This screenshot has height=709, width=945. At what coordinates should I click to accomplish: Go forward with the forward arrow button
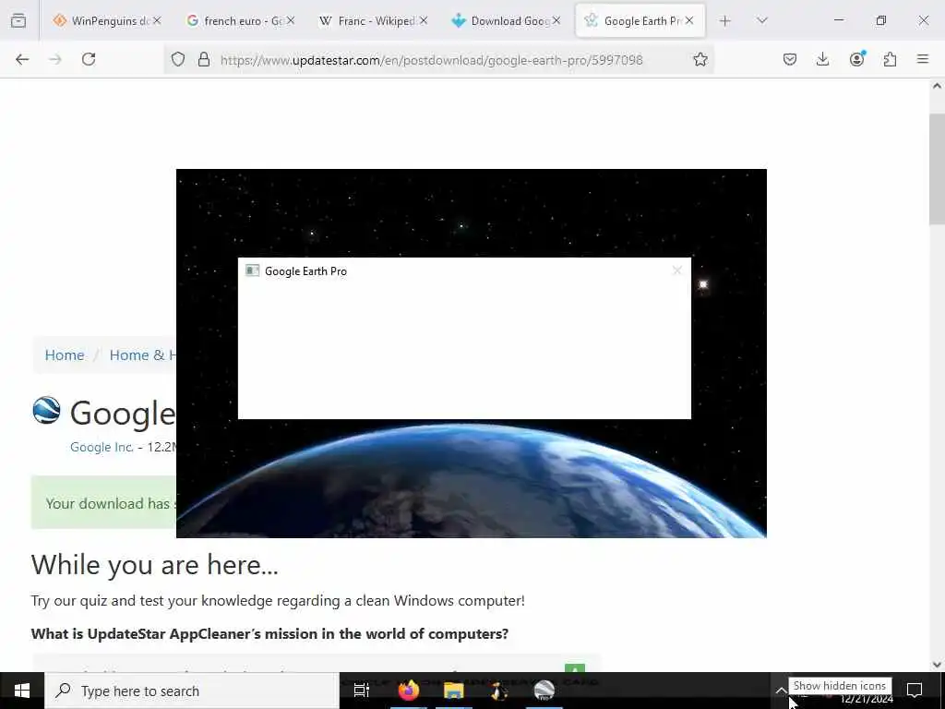pos(55,59)
